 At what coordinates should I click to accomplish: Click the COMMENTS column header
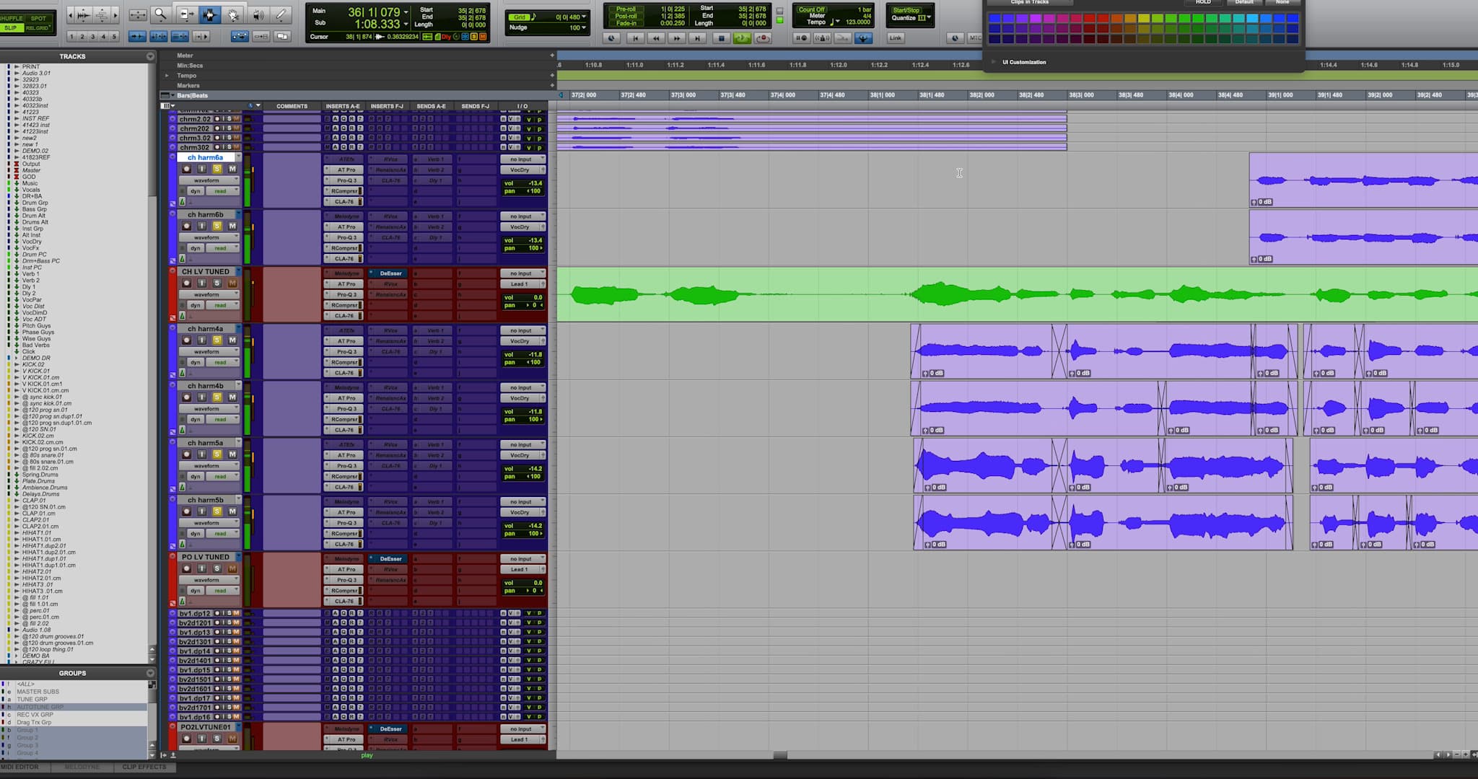[x=292, y=106]
